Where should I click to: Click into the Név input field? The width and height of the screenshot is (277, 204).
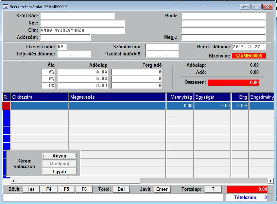click(x=82, y=23)
